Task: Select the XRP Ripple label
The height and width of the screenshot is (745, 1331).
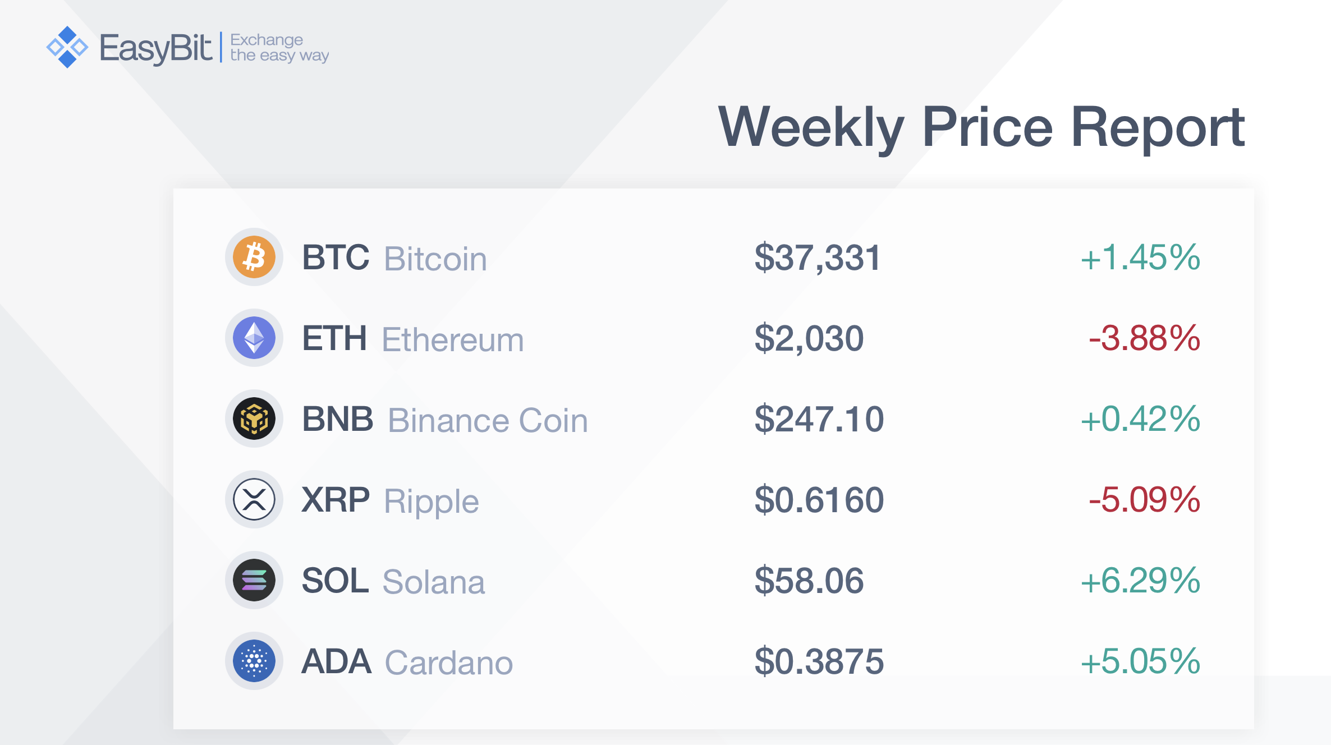Action: [391, 501]
